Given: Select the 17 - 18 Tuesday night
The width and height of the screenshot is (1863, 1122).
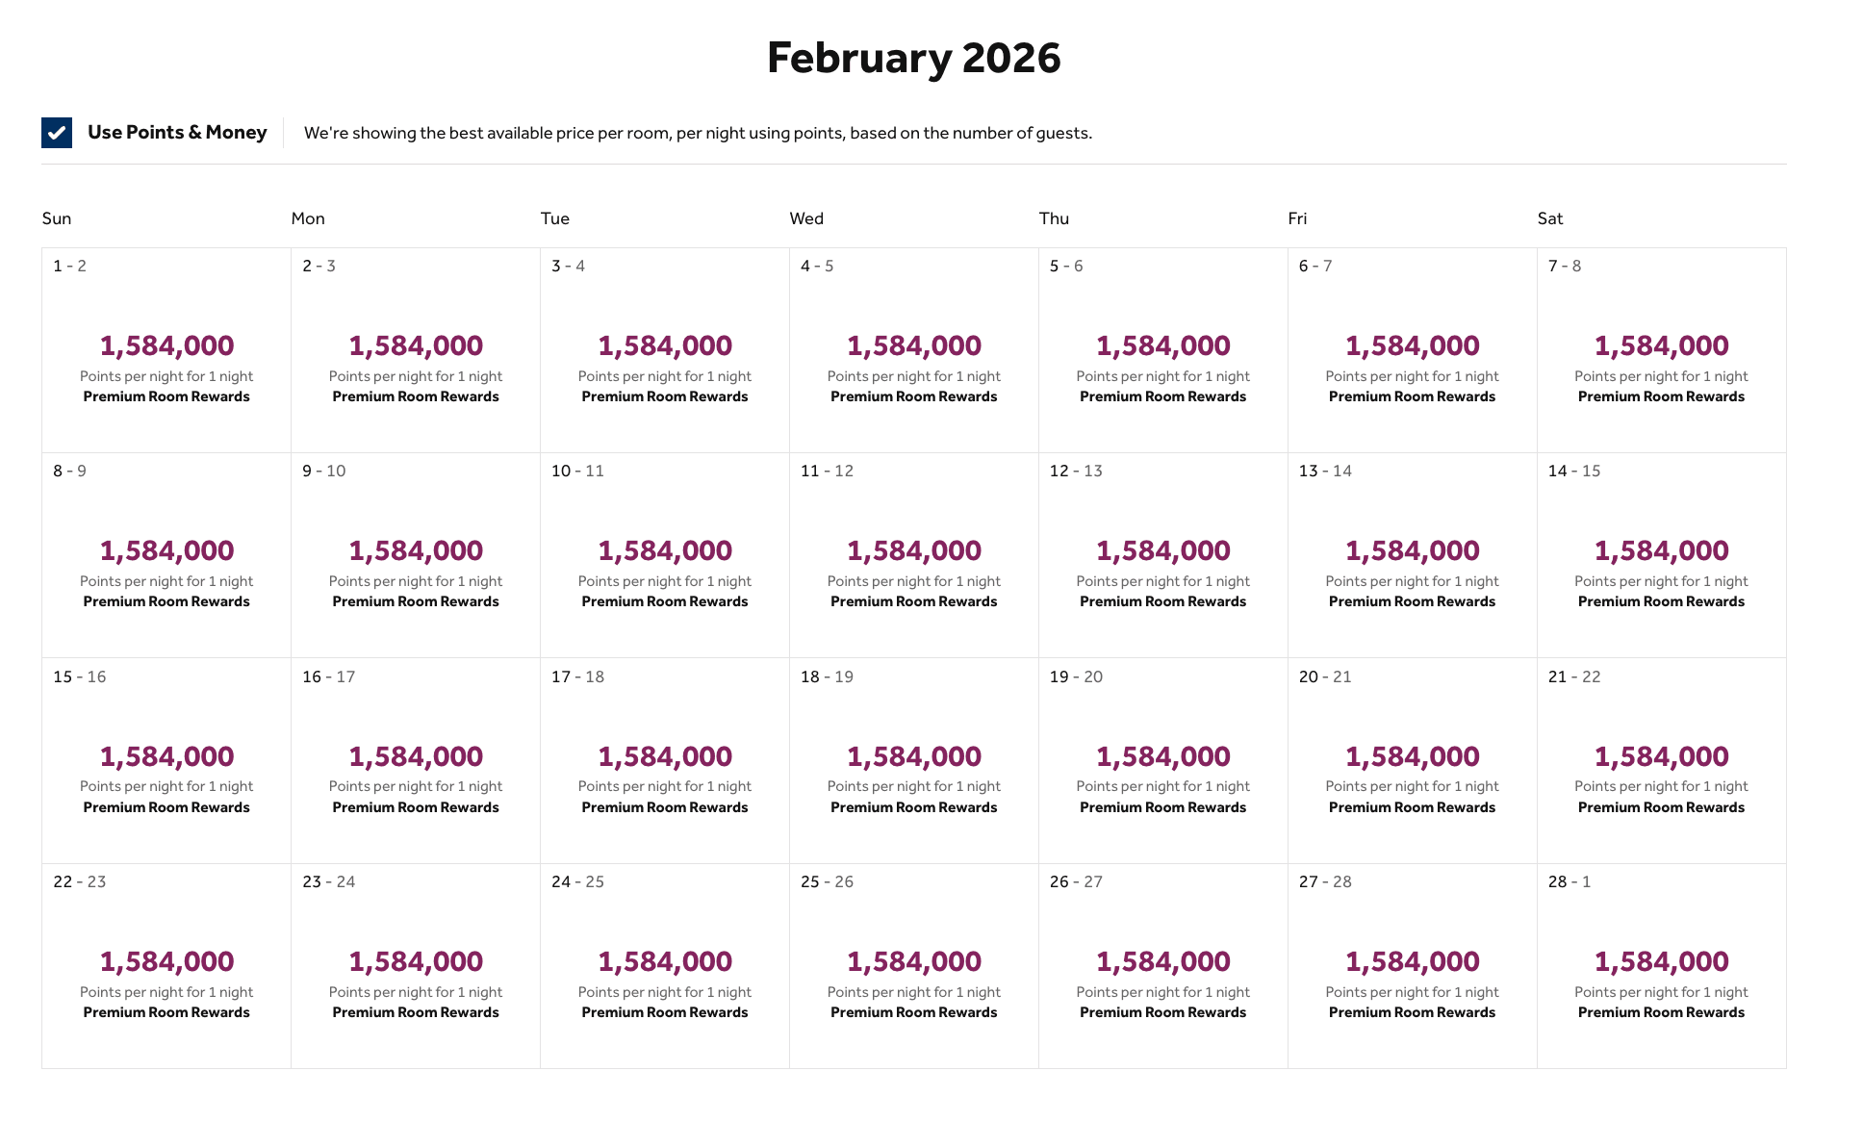Looking at the screenshot, I should coord(665,761).
